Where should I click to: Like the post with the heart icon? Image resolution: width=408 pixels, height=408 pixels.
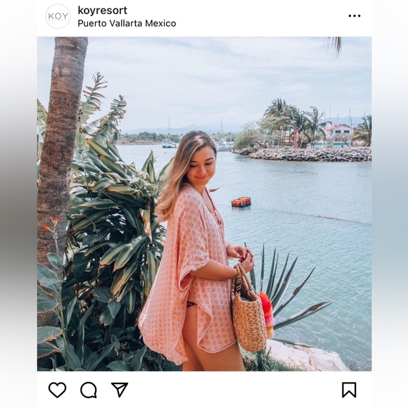pyautogui.click(x=57, y=390)
